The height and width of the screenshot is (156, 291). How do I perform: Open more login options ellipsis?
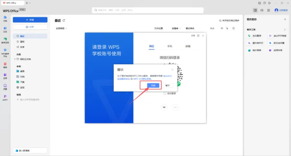click(175, 107)
